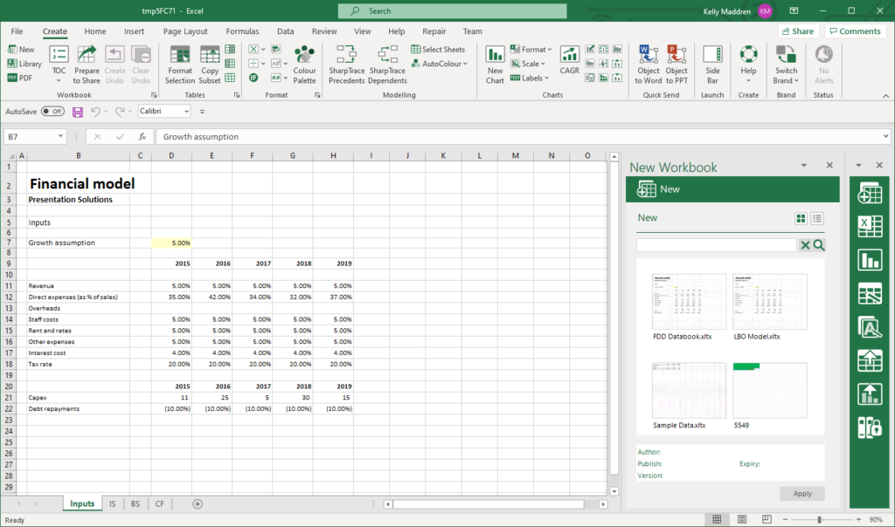Viewport: 895px width, 527px height.
Task: Open the Formulas ribbon tab
Action: (x=242, y=31)
